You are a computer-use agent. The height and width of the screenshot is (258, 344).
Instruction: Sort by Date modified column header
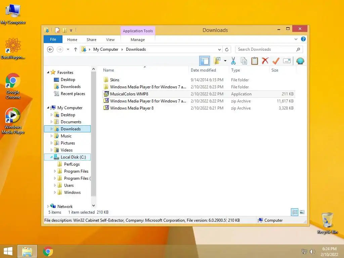pos(208,70)
